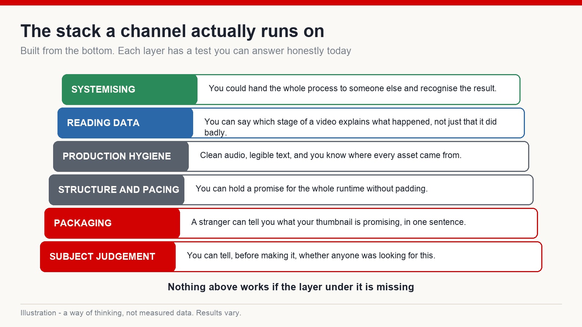Select text "You can hold a promise for the whole runtime"
Viewport: 582px width, 327px height.
point(280,189)
